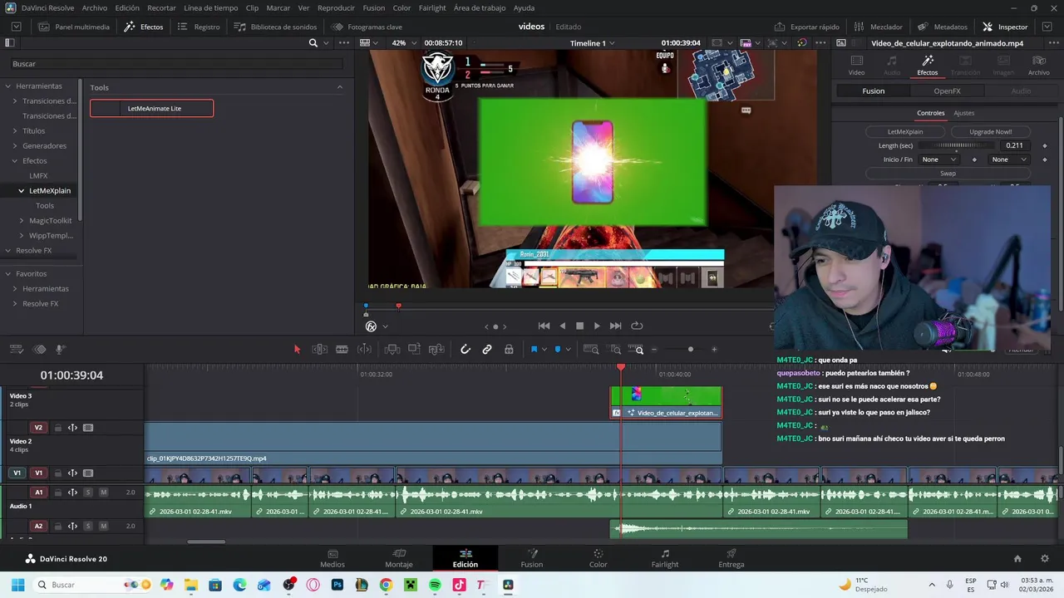Screen dimensions: 1064x598
Task: Open the Mezclador panel
Action: (x=878, y=27)
